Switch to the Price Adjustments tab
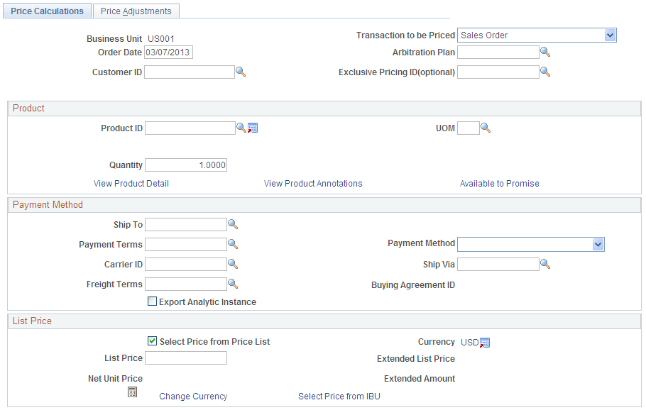The height and width of the screenshot is (410, 646). click(x=136, y=11)
